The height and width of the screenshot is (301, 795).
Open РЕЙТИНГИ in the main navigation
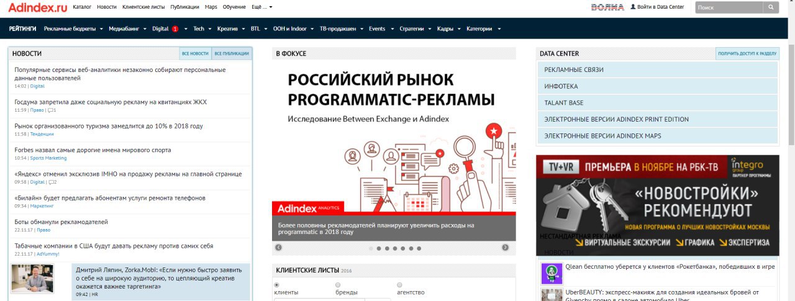23,29
